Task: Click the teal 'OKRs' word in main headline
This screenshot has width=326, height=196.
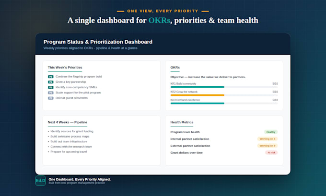Action: click(x=159, y=21)
